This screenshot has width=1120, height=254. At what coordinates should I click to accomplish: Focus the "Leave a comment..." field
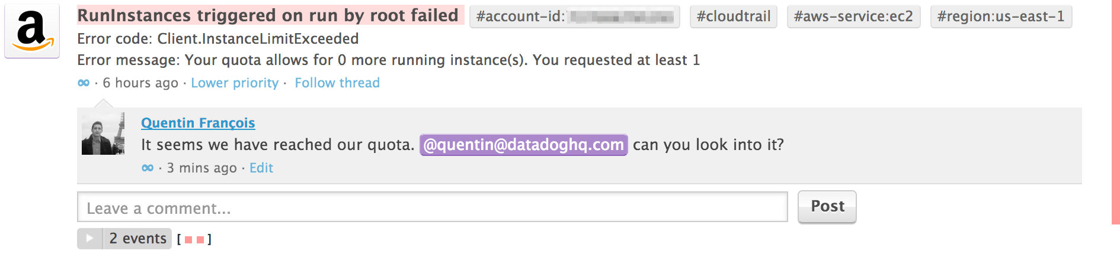point(432,208)
